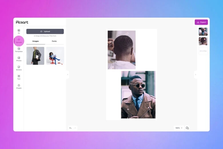223x149 pixels.
Task: Open the Stickers panel
Action: pyautogui.click(x=19, y=68)
